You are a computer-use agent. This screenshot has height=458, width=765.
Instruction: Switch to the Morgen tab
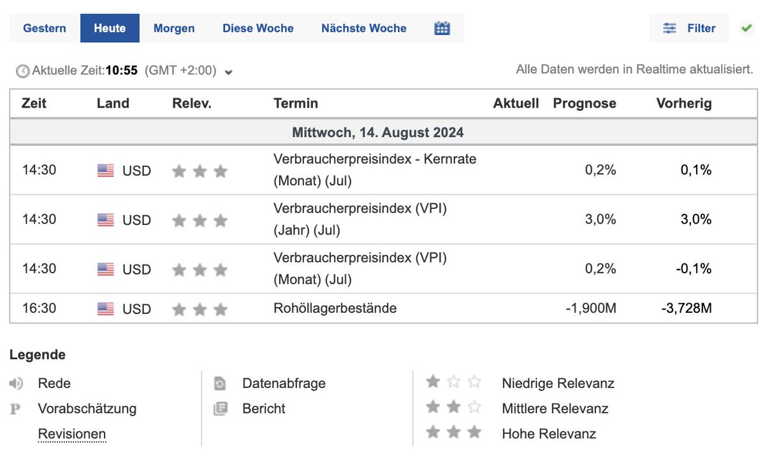174,28
